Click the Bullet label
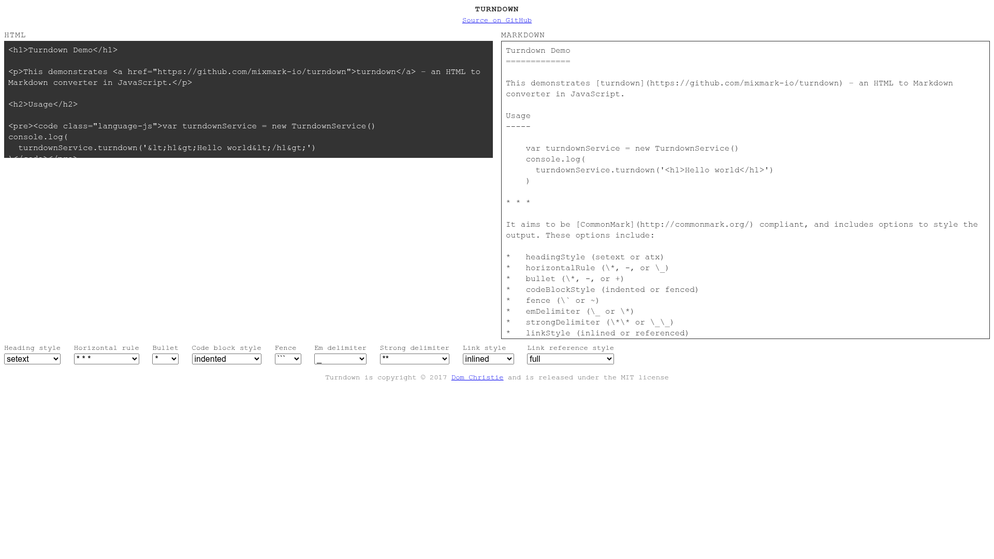Image resolution: width=994 pixels, height=559 pixels. coord(165,348)
